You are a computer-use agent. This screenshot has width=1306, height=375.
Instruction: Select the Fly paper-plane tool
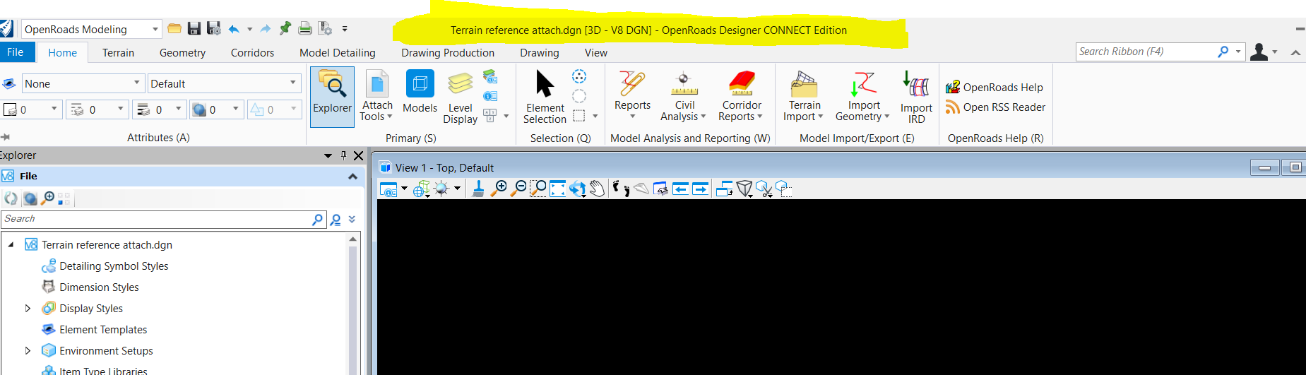click(641, 189)
